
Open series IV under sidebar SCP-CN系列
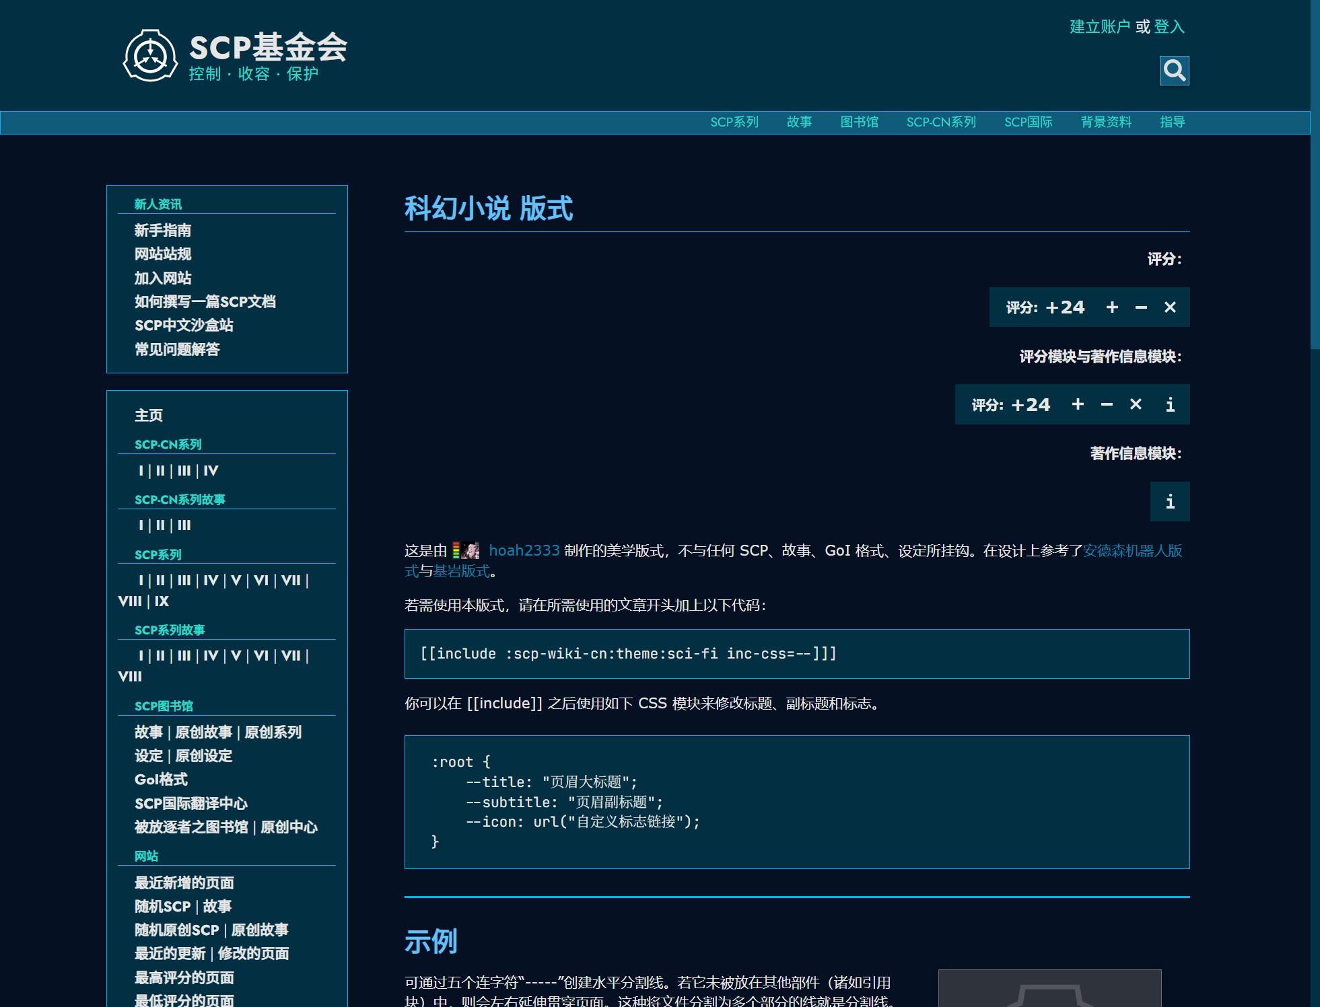(211, 471)
